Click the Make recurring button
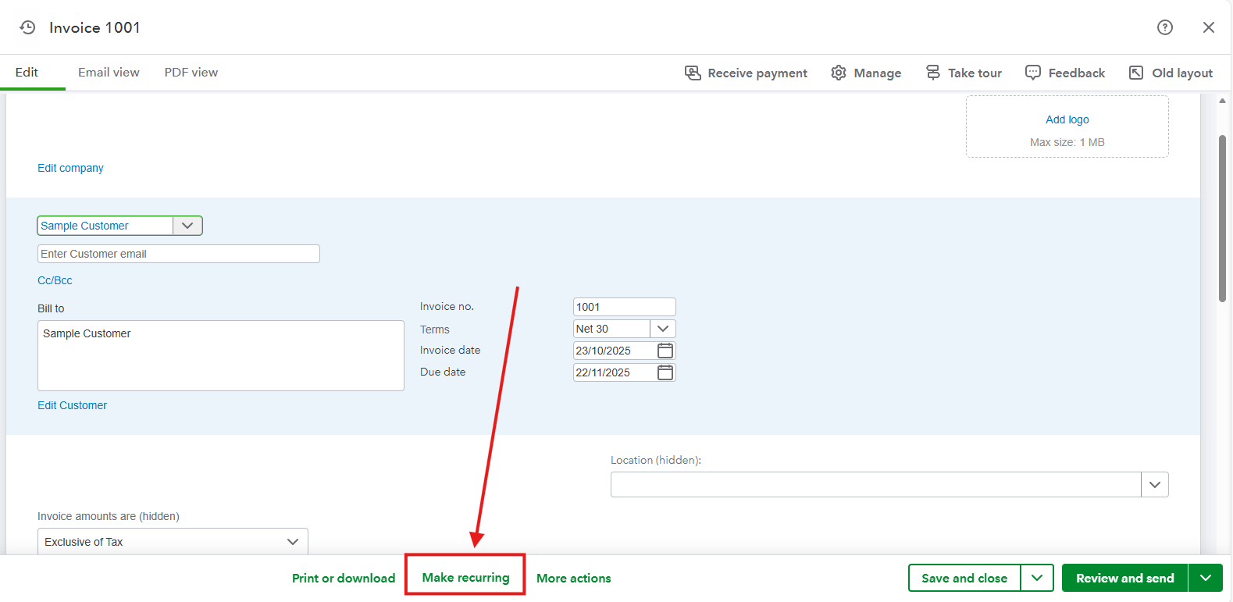The height and width of the screenshot is (602, 1233). 465,577
